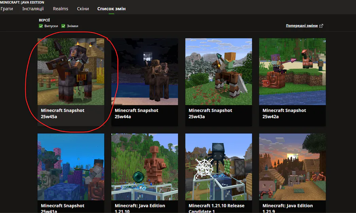Click the title text 'Minecraft Snapshot 25w42a'
This screenshot has height=213, width=356.
coord(284,114)
